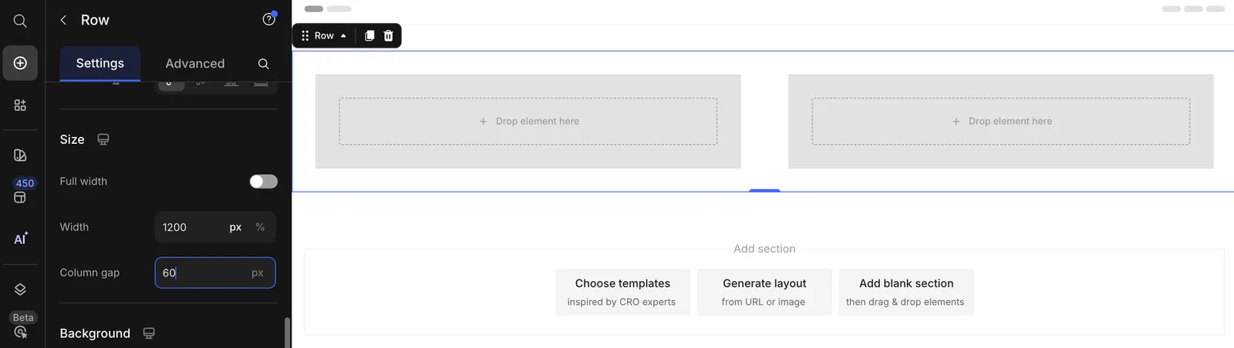Click desktop device icon beside Background
The image size is (1234, 348).
pos(149,333)
